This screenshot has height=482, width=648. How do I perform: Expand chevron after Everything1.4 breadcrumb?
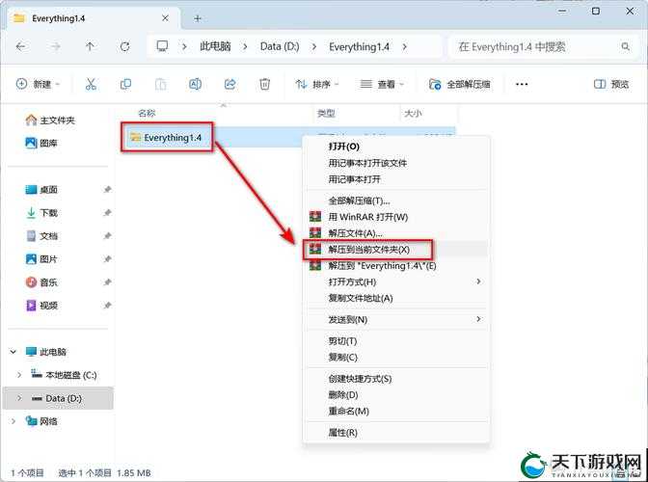[405, 46]
